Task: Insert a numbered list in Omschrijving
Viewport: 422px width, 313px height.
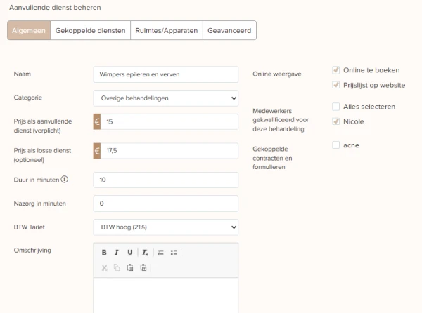Action: click(x=160, y=253)
